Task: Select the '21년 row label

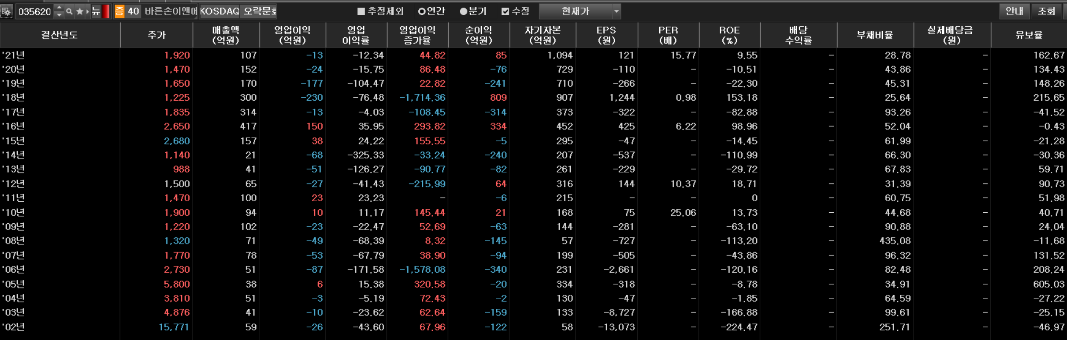Action: (13, 55)
